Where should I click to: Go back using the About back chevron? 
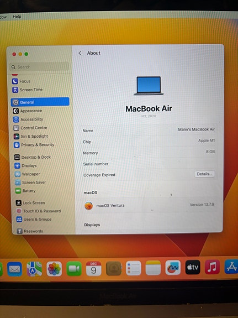[x=80, y=53]
